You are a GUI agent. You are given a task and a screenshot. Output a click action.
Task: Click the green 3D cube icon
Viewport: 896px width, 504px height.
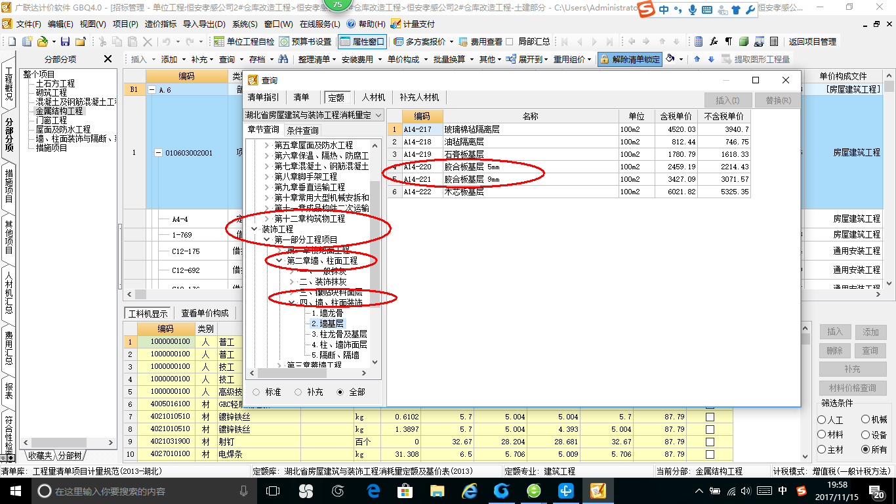tap(743, 41)
